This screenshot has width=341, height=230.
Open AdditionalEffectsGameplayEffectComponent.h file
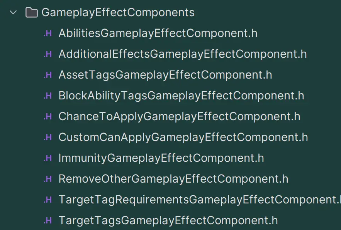coord(182,54)
